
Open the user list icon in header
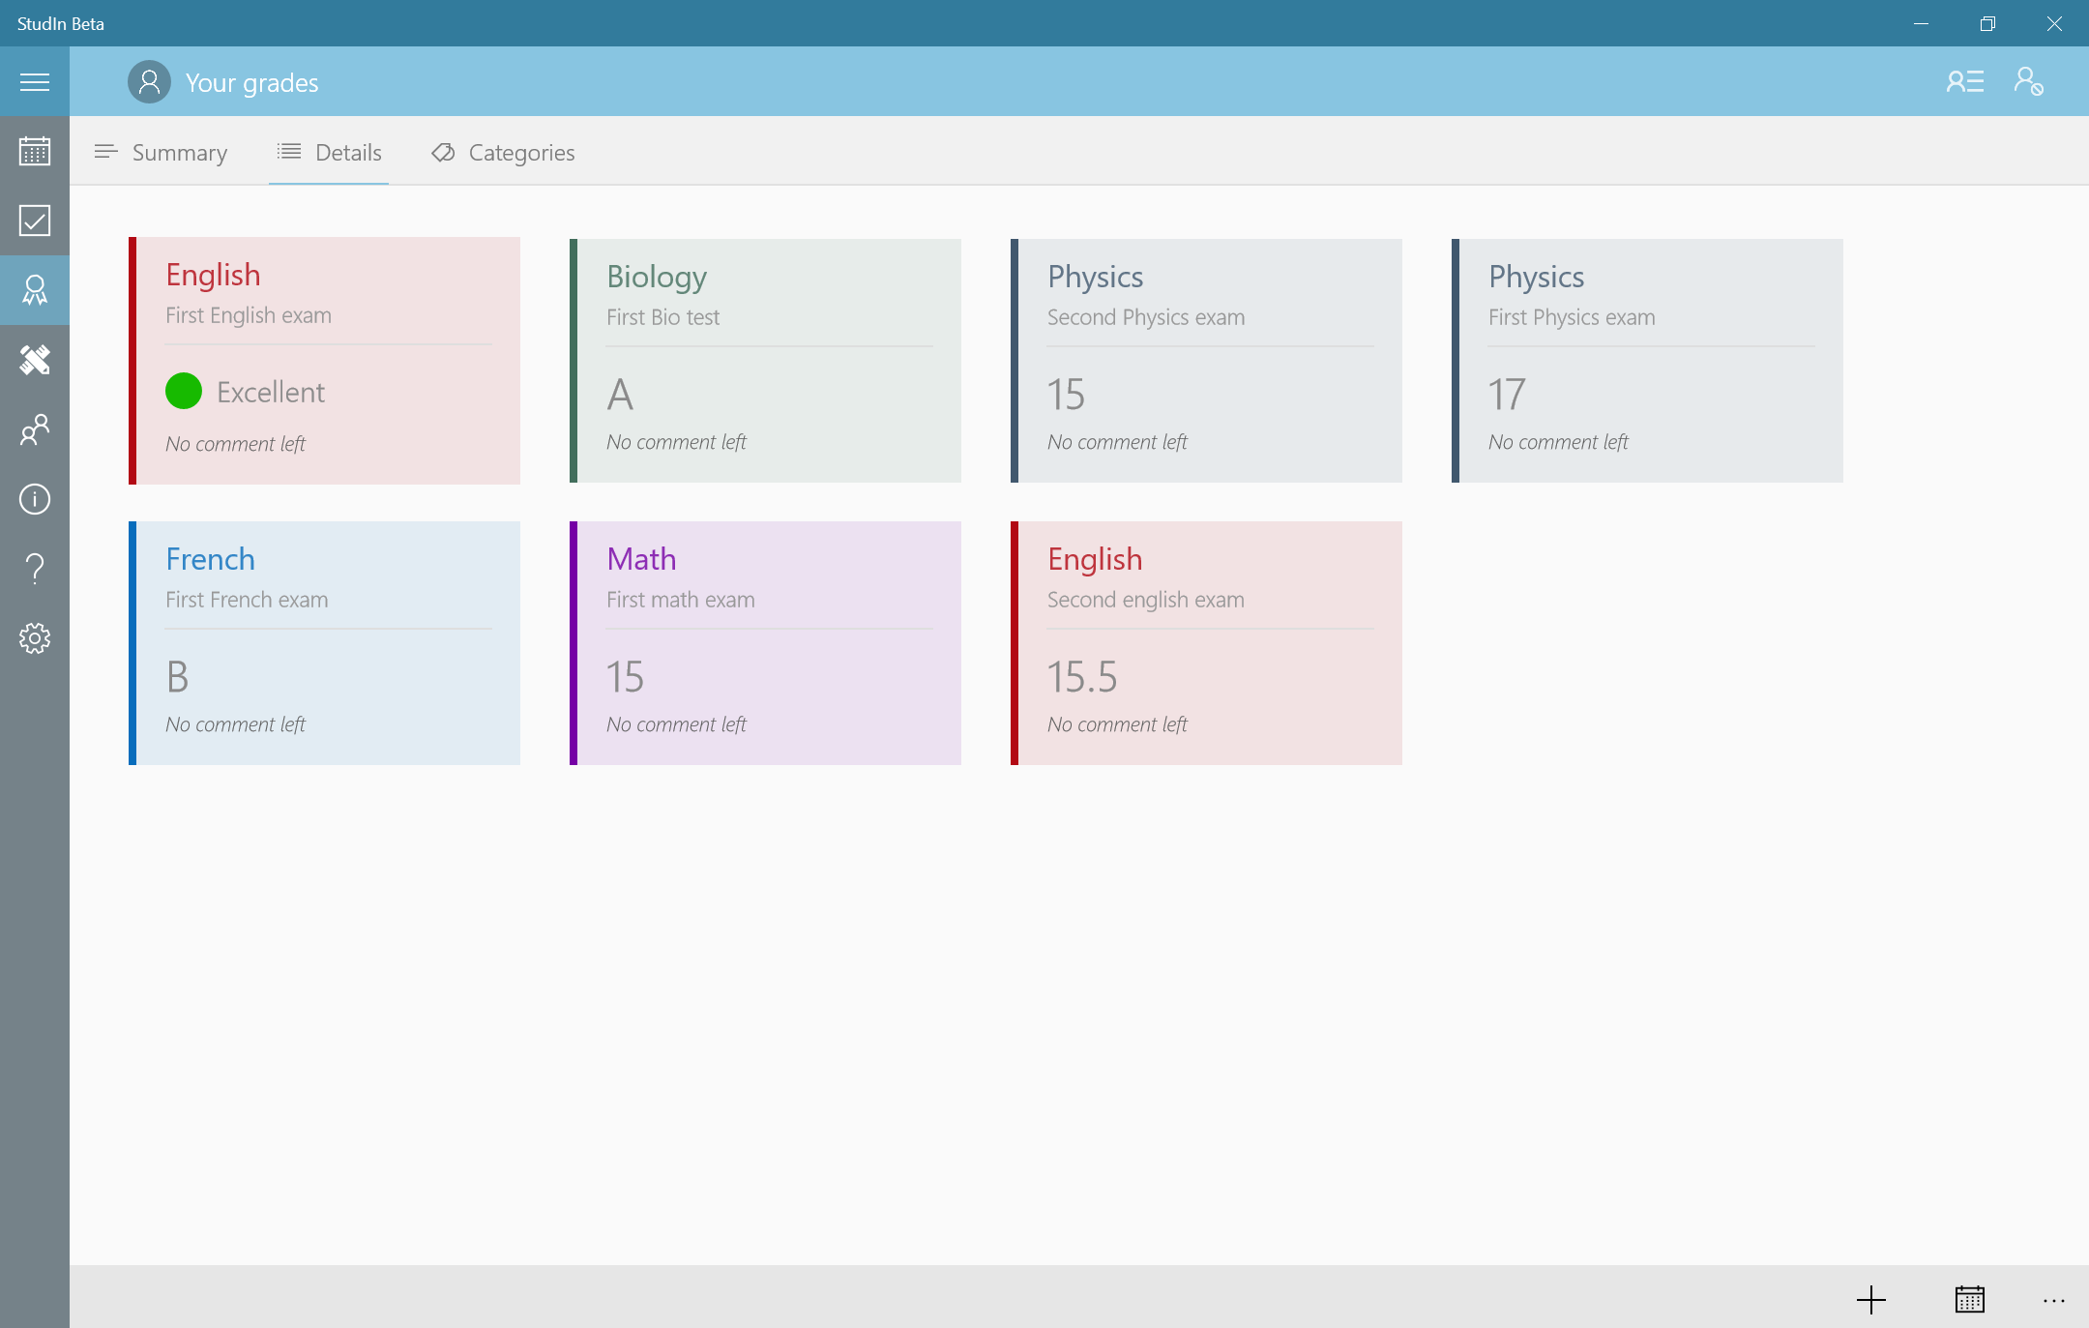(1964, 81)
